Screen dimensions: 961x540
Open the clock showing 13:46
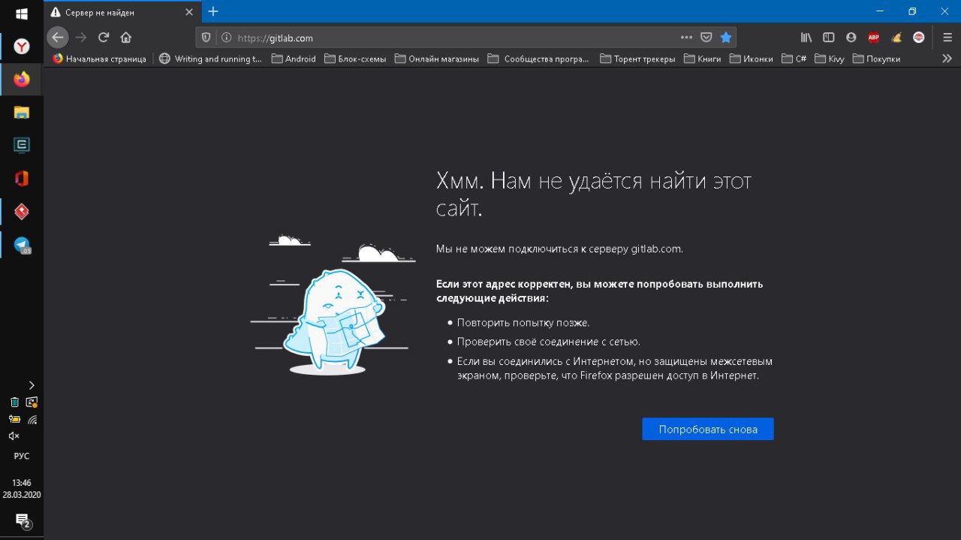pos(22,489)
